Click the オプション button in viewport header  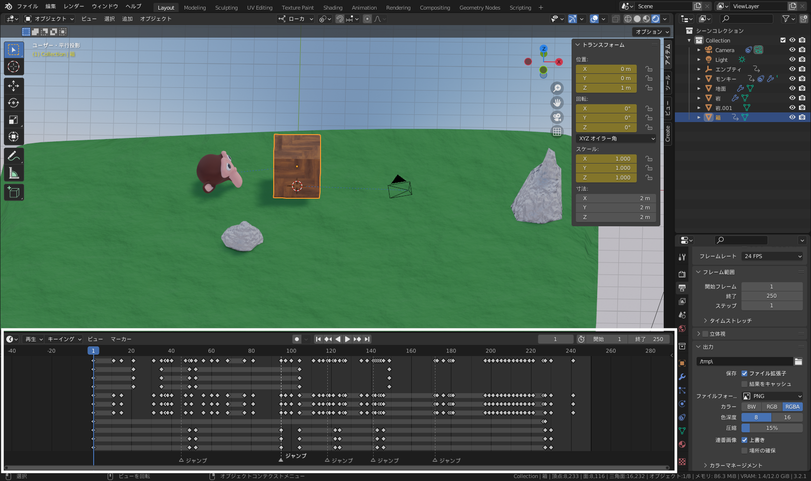[x=652, y=32]
